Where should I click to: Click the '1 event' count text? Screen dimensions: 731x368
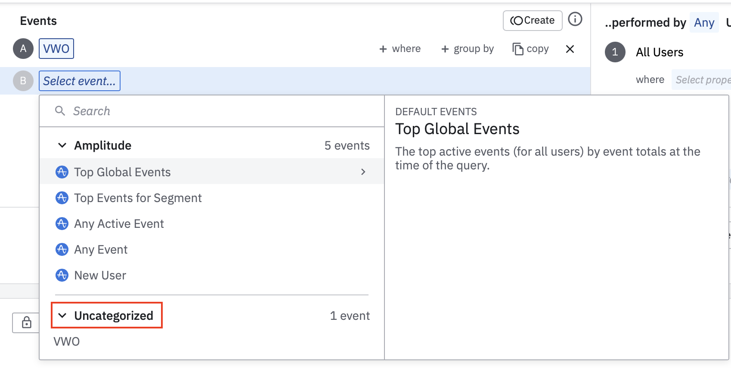(x=350, y=316)
